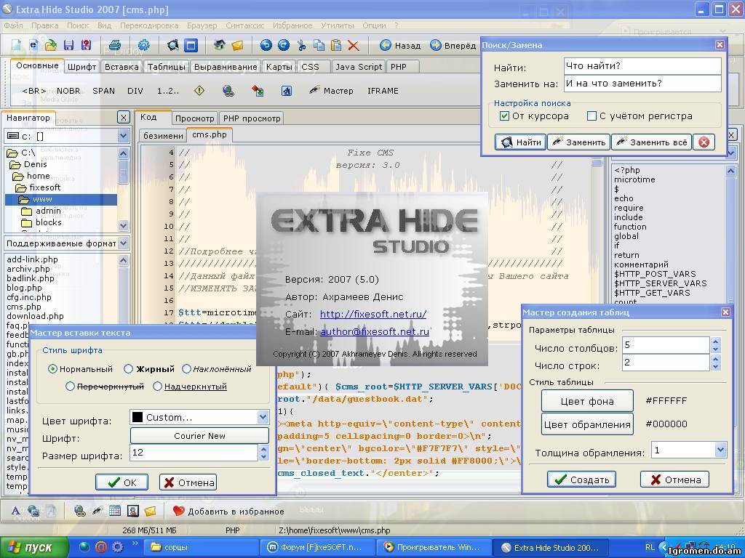Viewport: 745px width, 558px height.
Task: Click the Заменить на input field
Action: point(642,84)
